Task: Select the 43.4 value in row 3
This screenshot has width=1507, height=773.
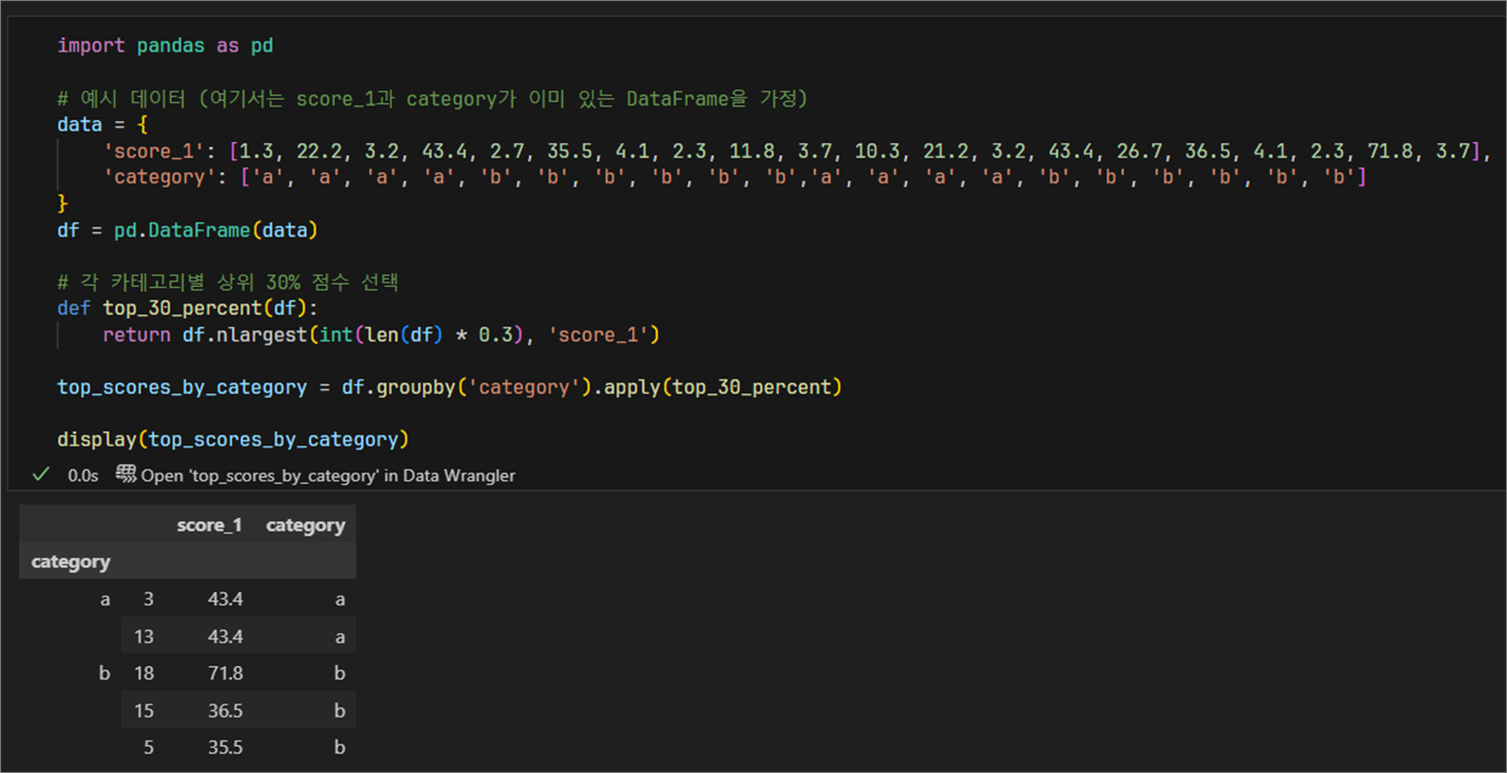Action: [225, 599]
